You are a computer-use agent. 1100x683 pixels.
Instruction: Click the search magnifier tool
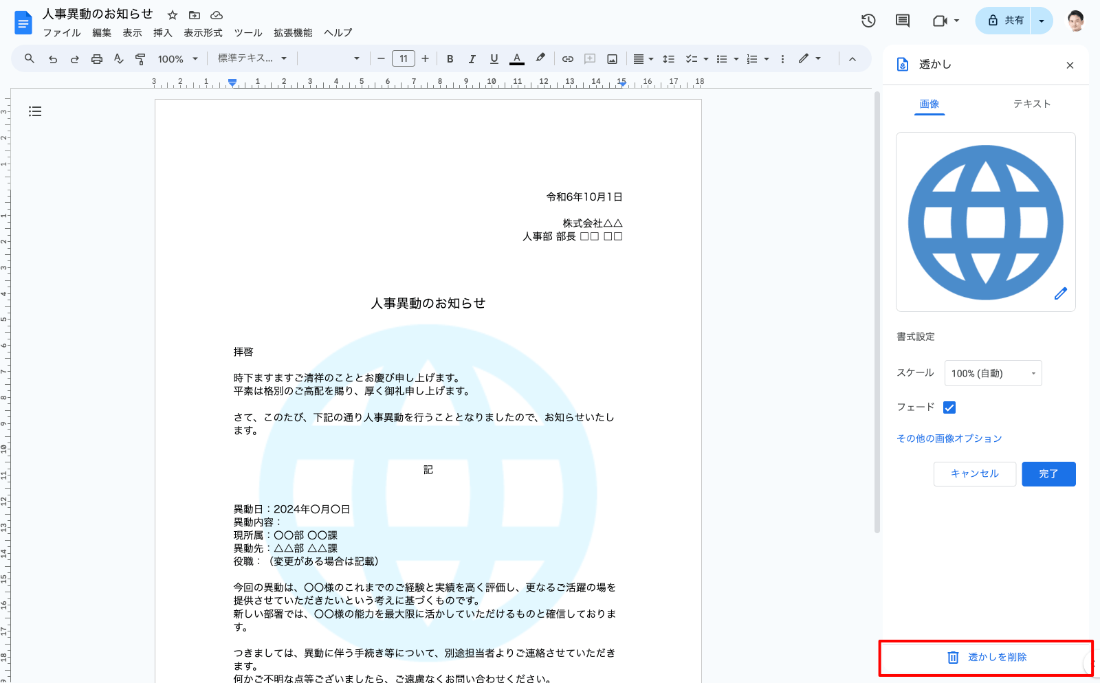30,59
